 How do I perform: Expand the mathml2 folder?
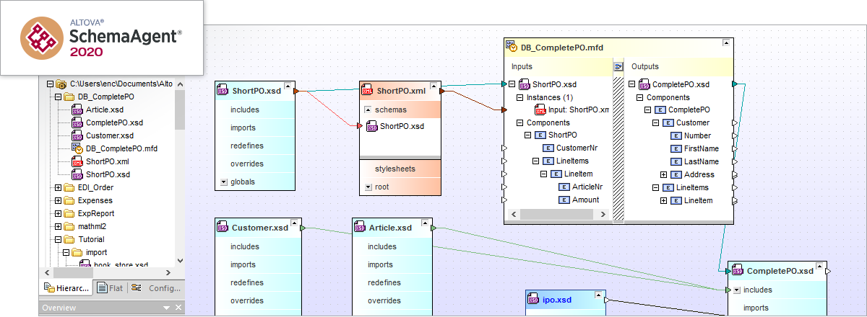click(x=59, y=226)
